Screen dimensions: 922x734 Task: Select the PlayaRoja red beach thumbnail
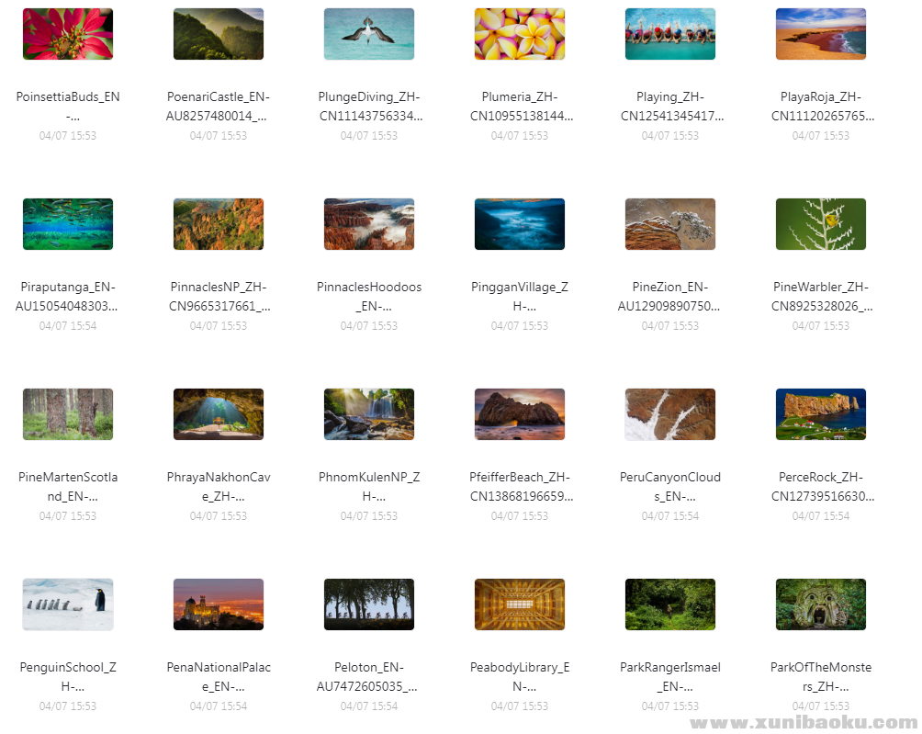(x=821, y=34)
